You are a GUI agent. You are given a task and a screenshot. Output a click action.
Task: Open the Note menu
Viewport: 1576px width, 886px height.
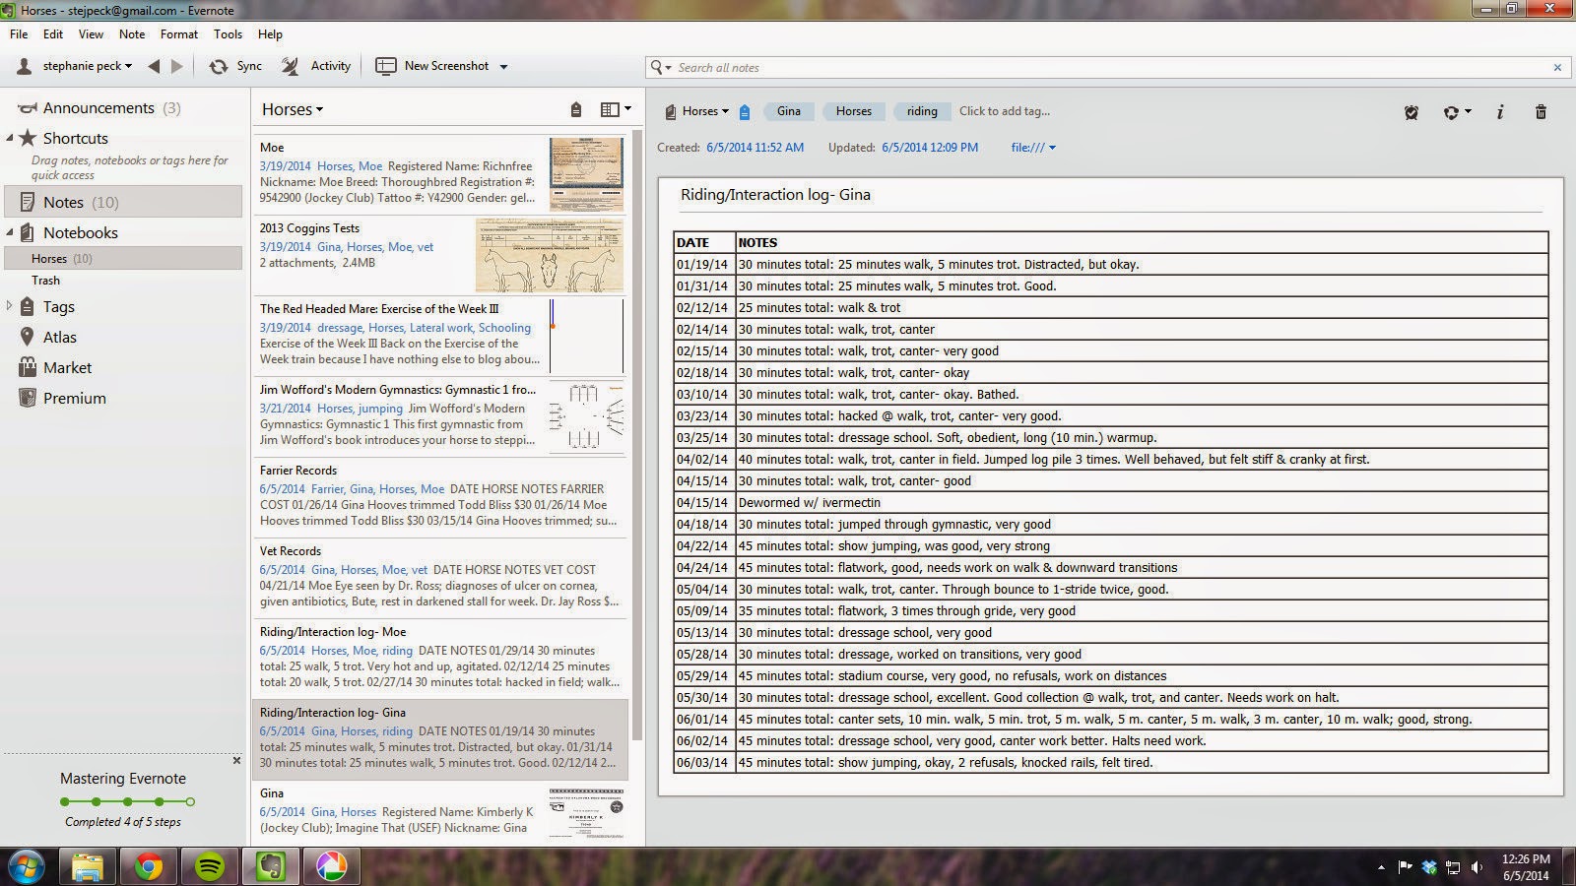pyautogui.click(x=132, y=33)
